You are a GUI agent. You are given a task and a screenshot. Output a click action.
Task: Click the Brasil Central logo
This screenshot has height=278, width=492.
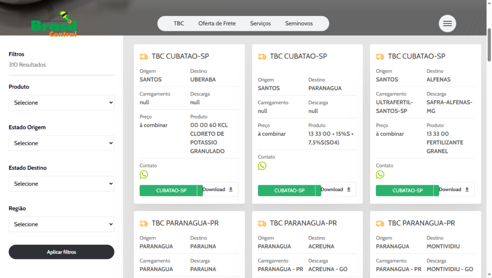coord(54,24)
